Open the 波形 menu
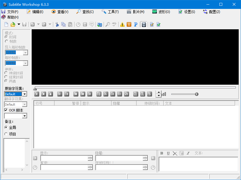The image size is (241, 180). [x=161, y=12]
